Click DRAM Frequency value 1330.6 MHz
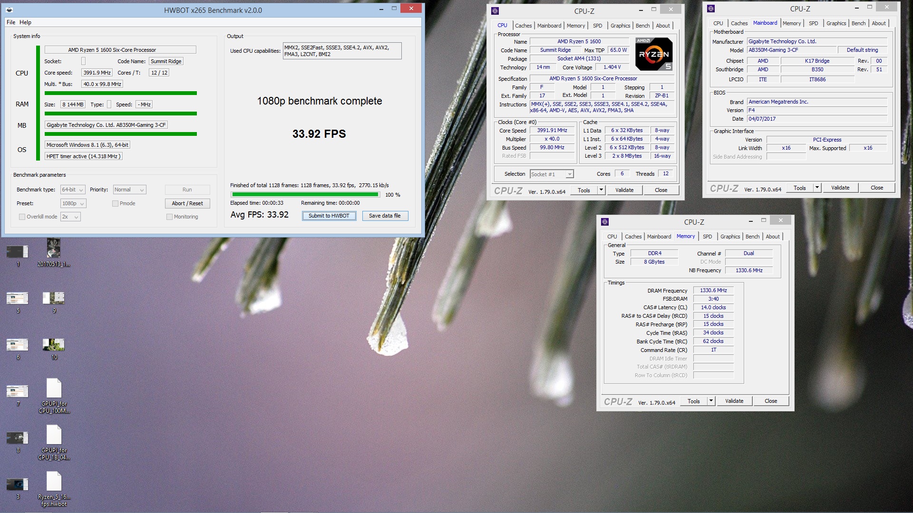 tap(713, 290)
